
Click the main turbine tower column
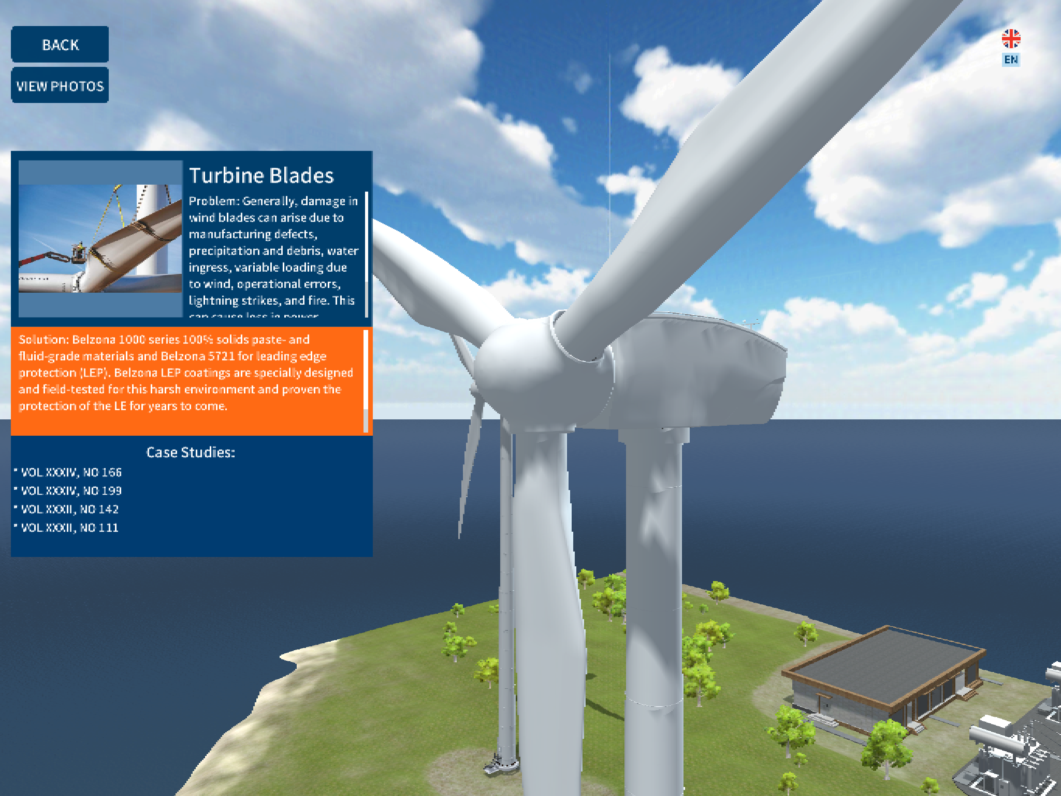(x=655, y=600)
